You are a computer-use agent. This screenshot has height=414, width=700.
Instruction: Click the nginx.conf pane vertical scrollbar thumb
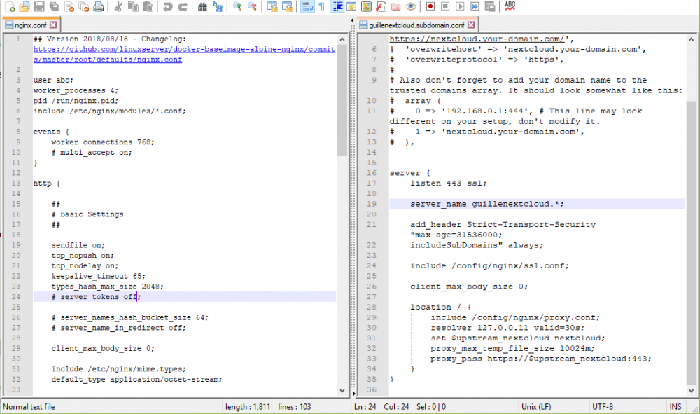pyautogui.click(x=342, y=100)
